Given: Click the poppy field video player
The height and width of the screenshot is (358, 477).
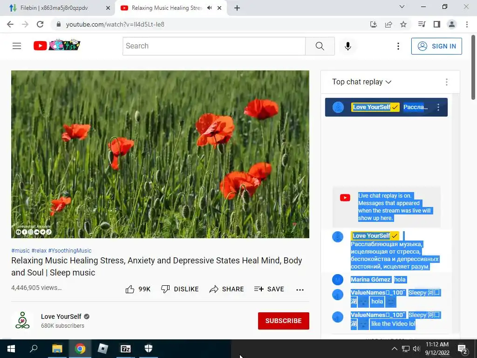Looking at the screenshot, I should click(160, 154).
